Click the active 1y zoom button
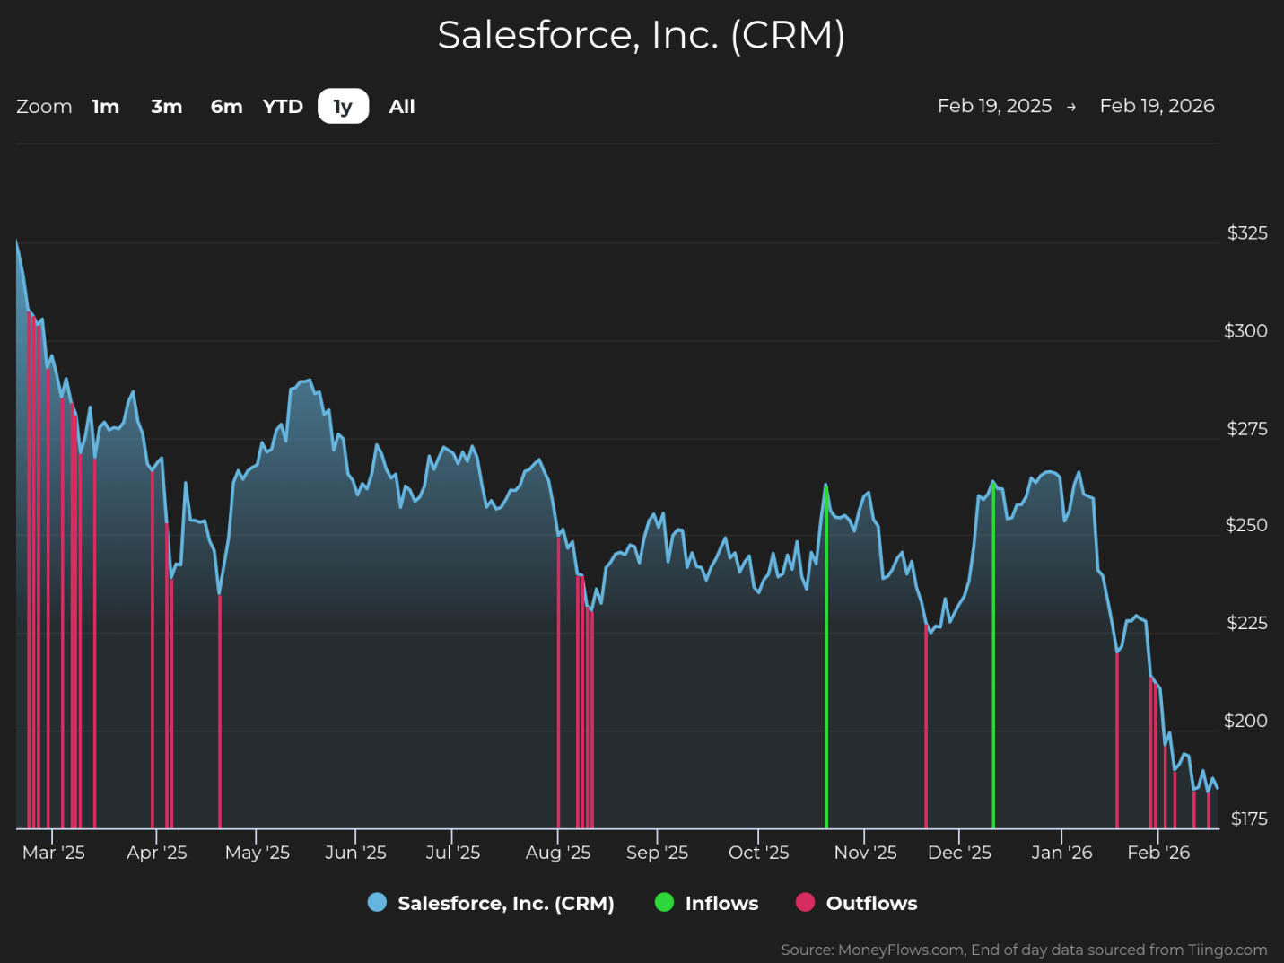Viewport: 1284px width, 963px height. (x=344, y=106)
